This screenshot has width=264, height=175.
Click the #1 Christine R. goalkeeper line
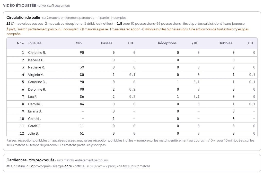click(78, 166)
